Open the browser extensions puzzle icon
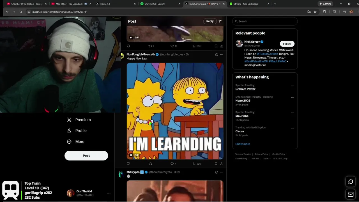Viewport: 359px width, 202px height. tap(325, 12)
